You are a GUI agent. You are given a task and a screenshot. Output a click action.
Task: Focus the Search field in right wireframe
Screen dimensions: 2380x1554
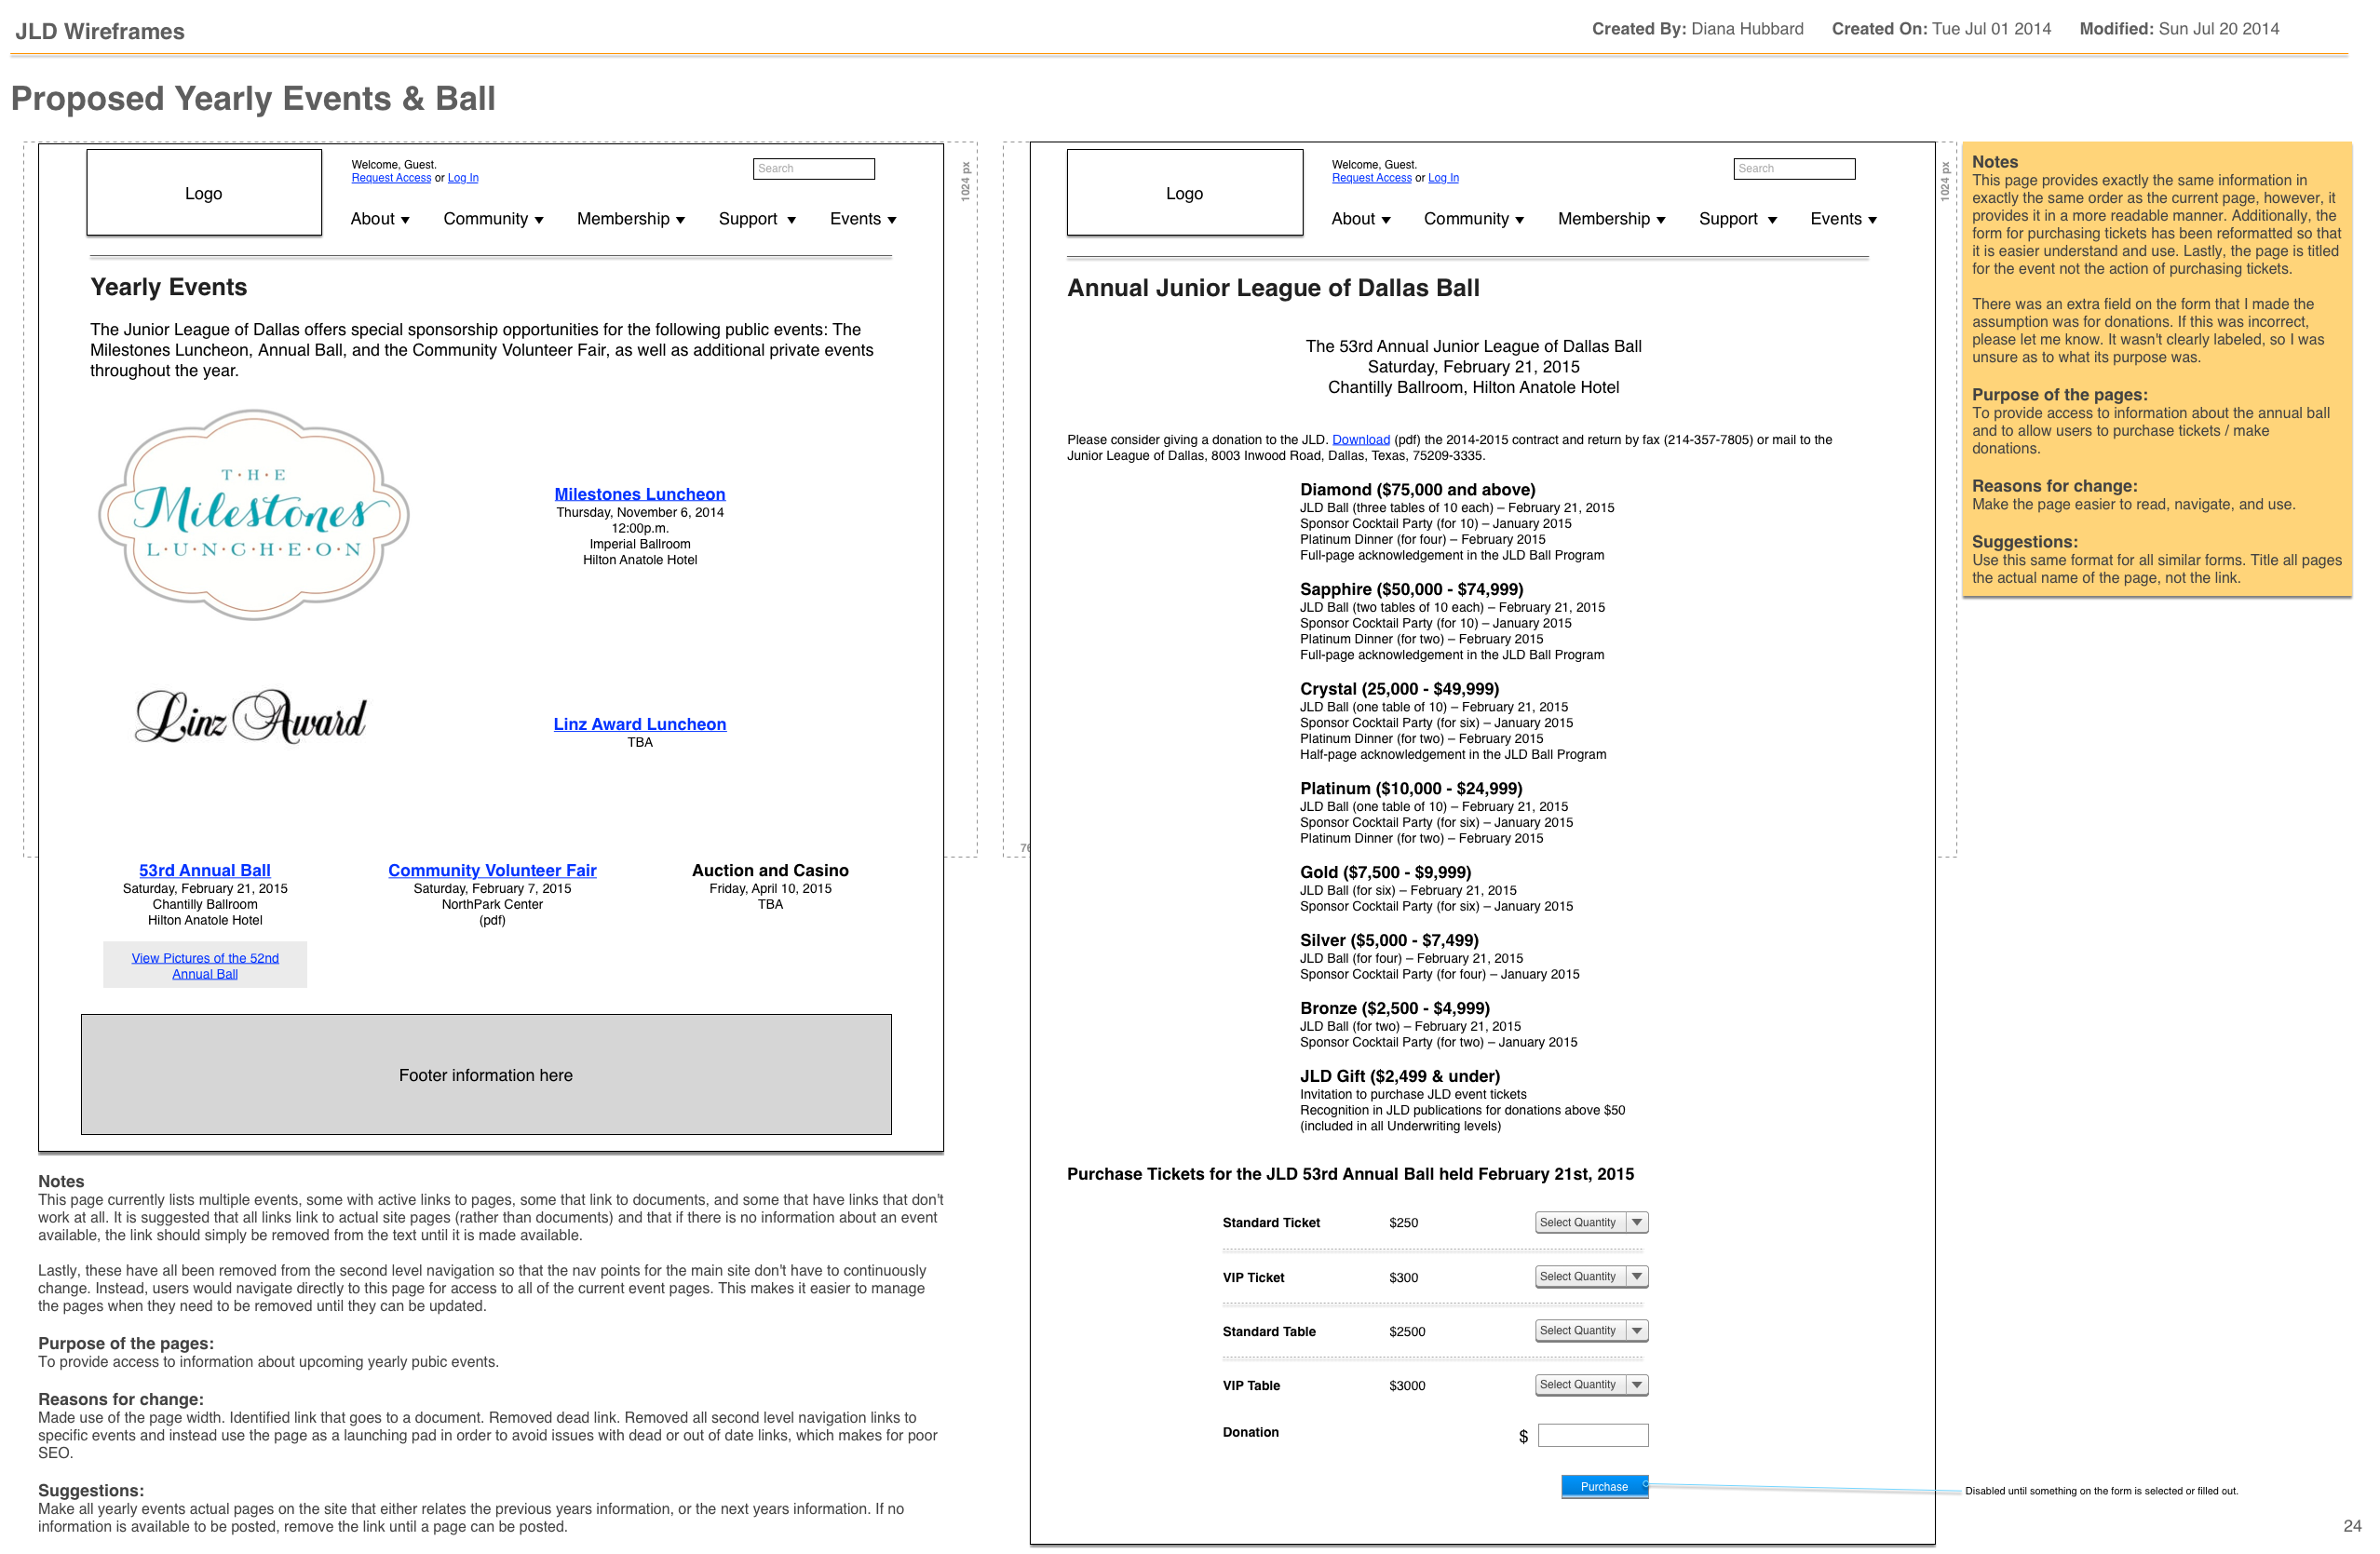coord(1795,169)
